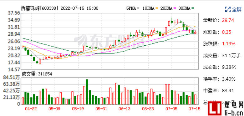Click the timestamp 2022-07-15 15:00

[x=79, y=8]
